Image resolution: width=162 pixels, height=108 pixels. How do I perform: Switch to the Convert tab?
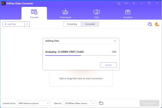34,14
